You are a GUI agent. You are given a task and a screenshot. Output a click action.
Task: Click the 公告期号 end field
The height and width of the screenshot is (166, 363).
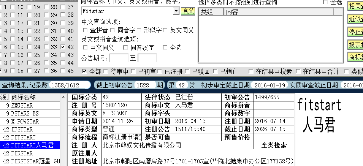[147, 58]
